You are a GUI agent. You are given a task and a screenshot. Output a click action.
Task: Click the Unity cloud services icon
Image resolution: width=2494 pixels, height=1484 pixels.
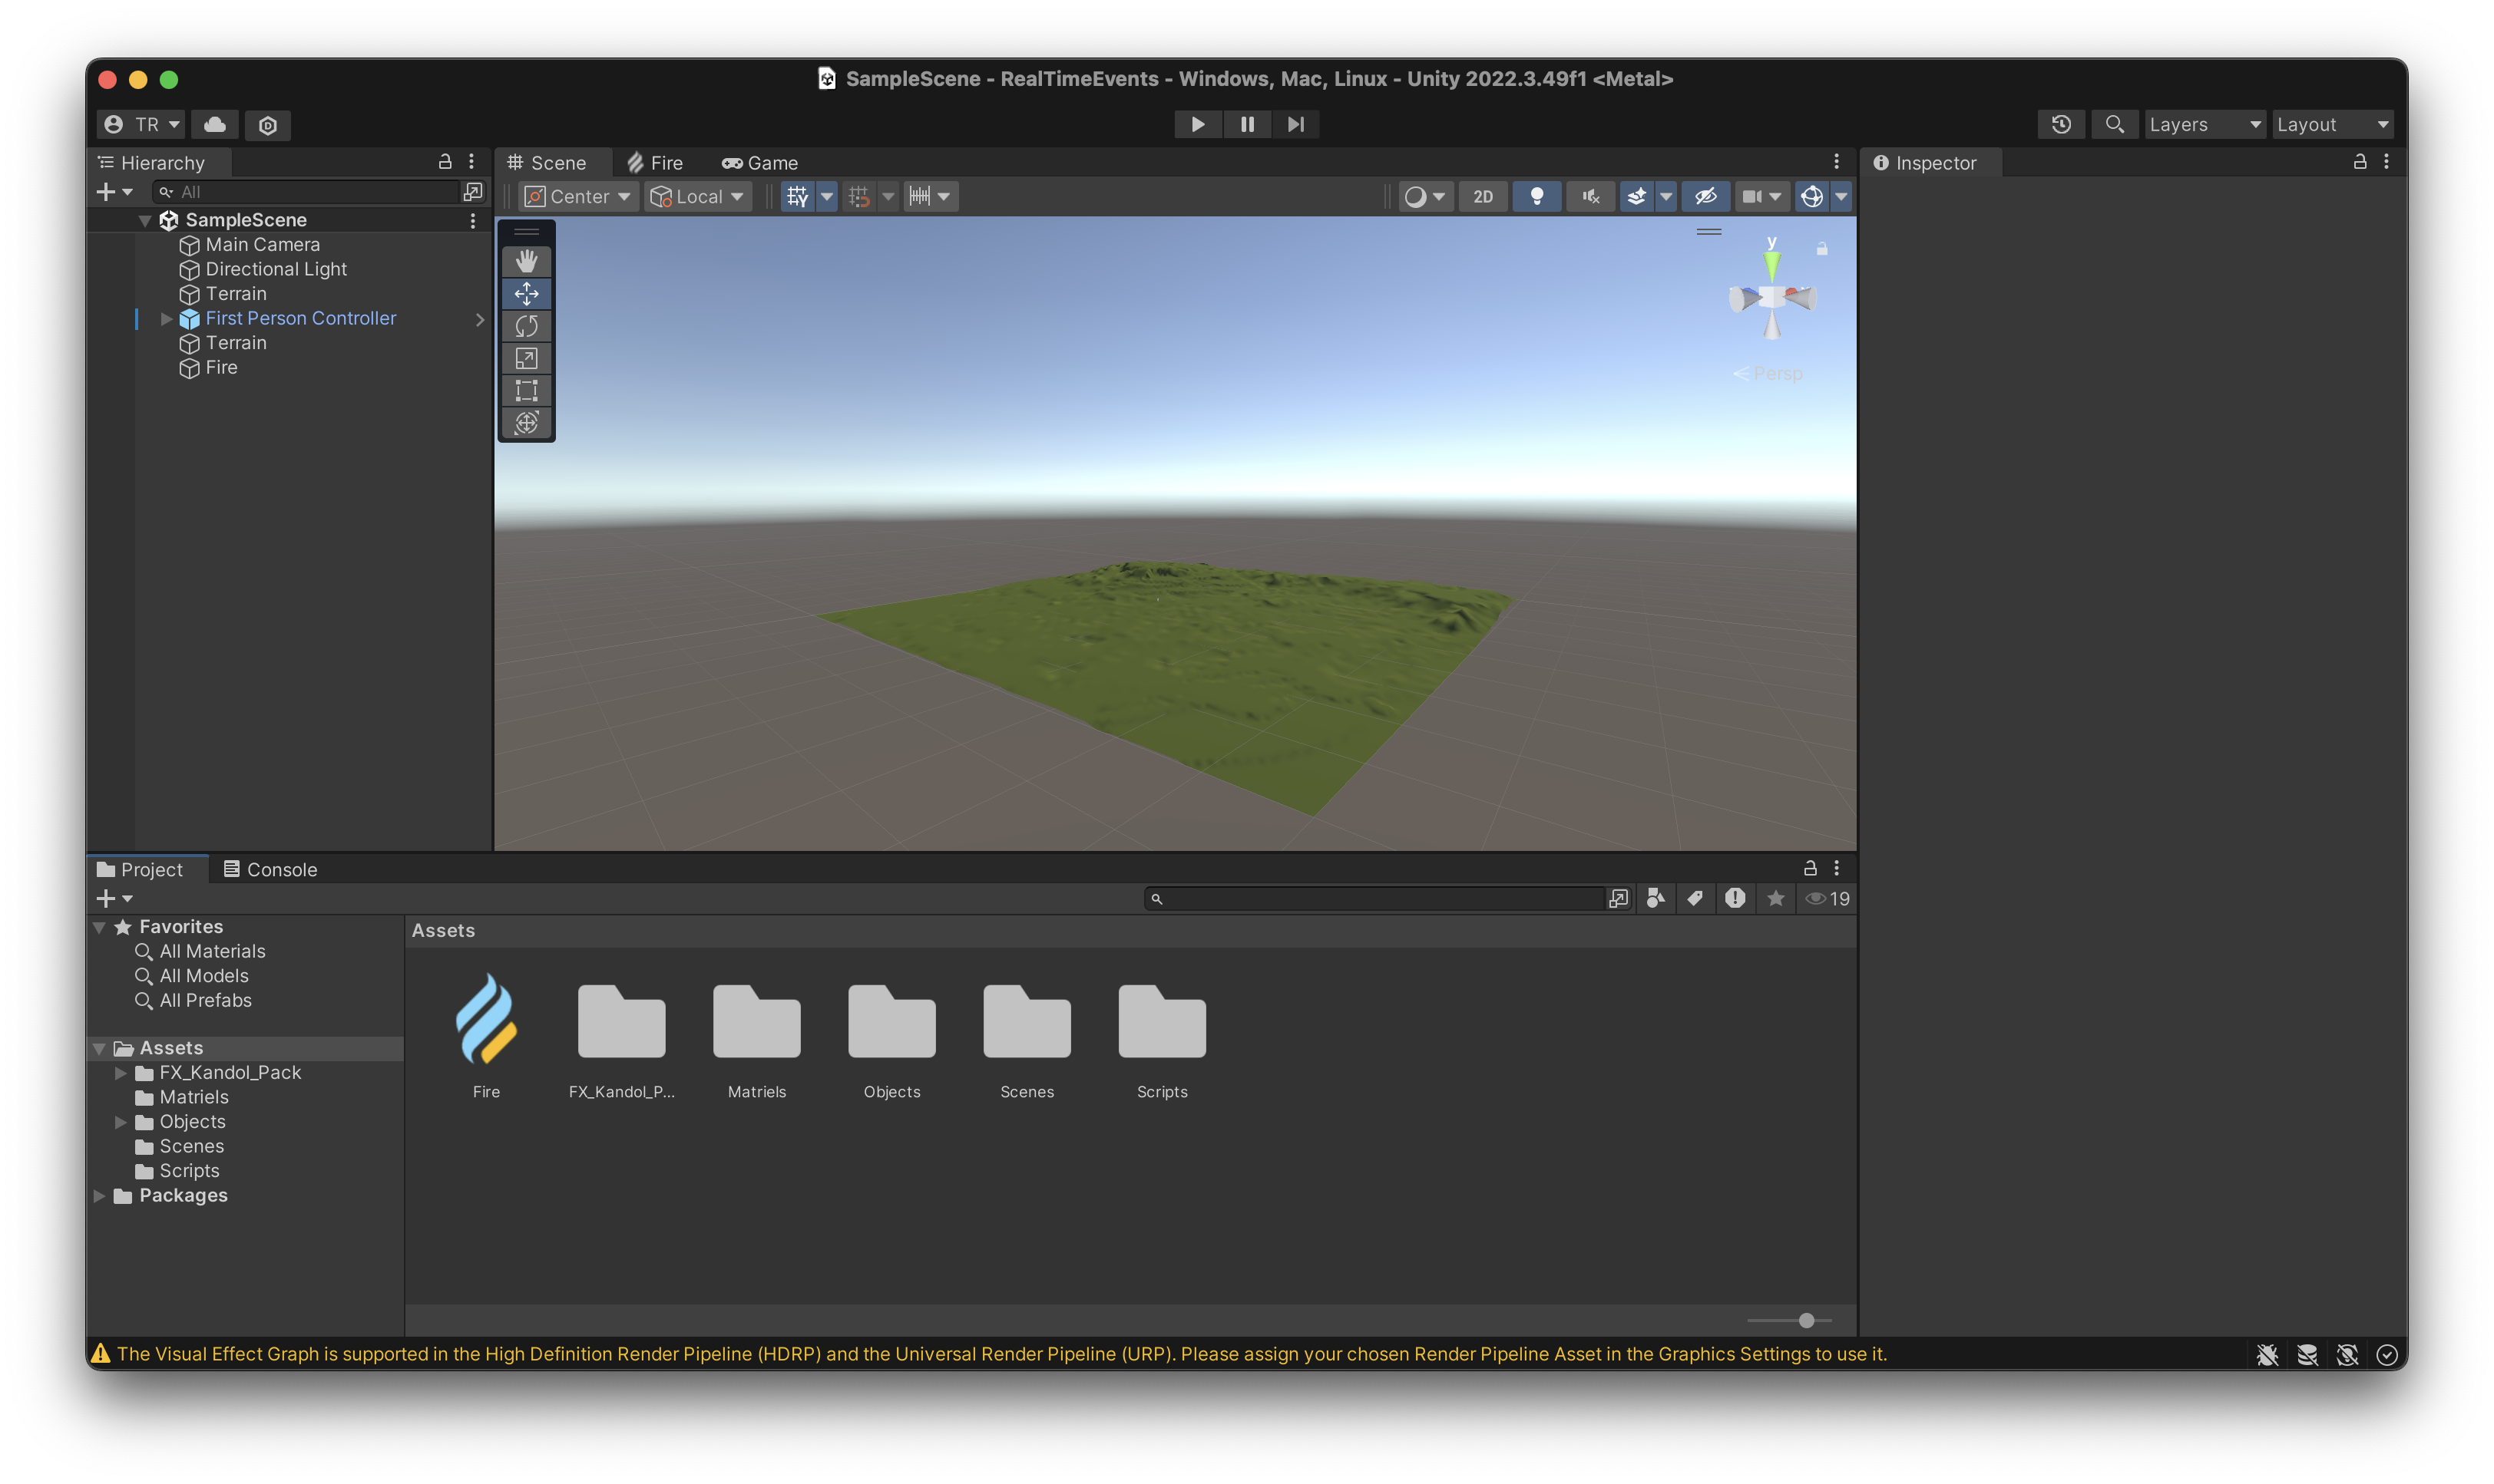214,124
